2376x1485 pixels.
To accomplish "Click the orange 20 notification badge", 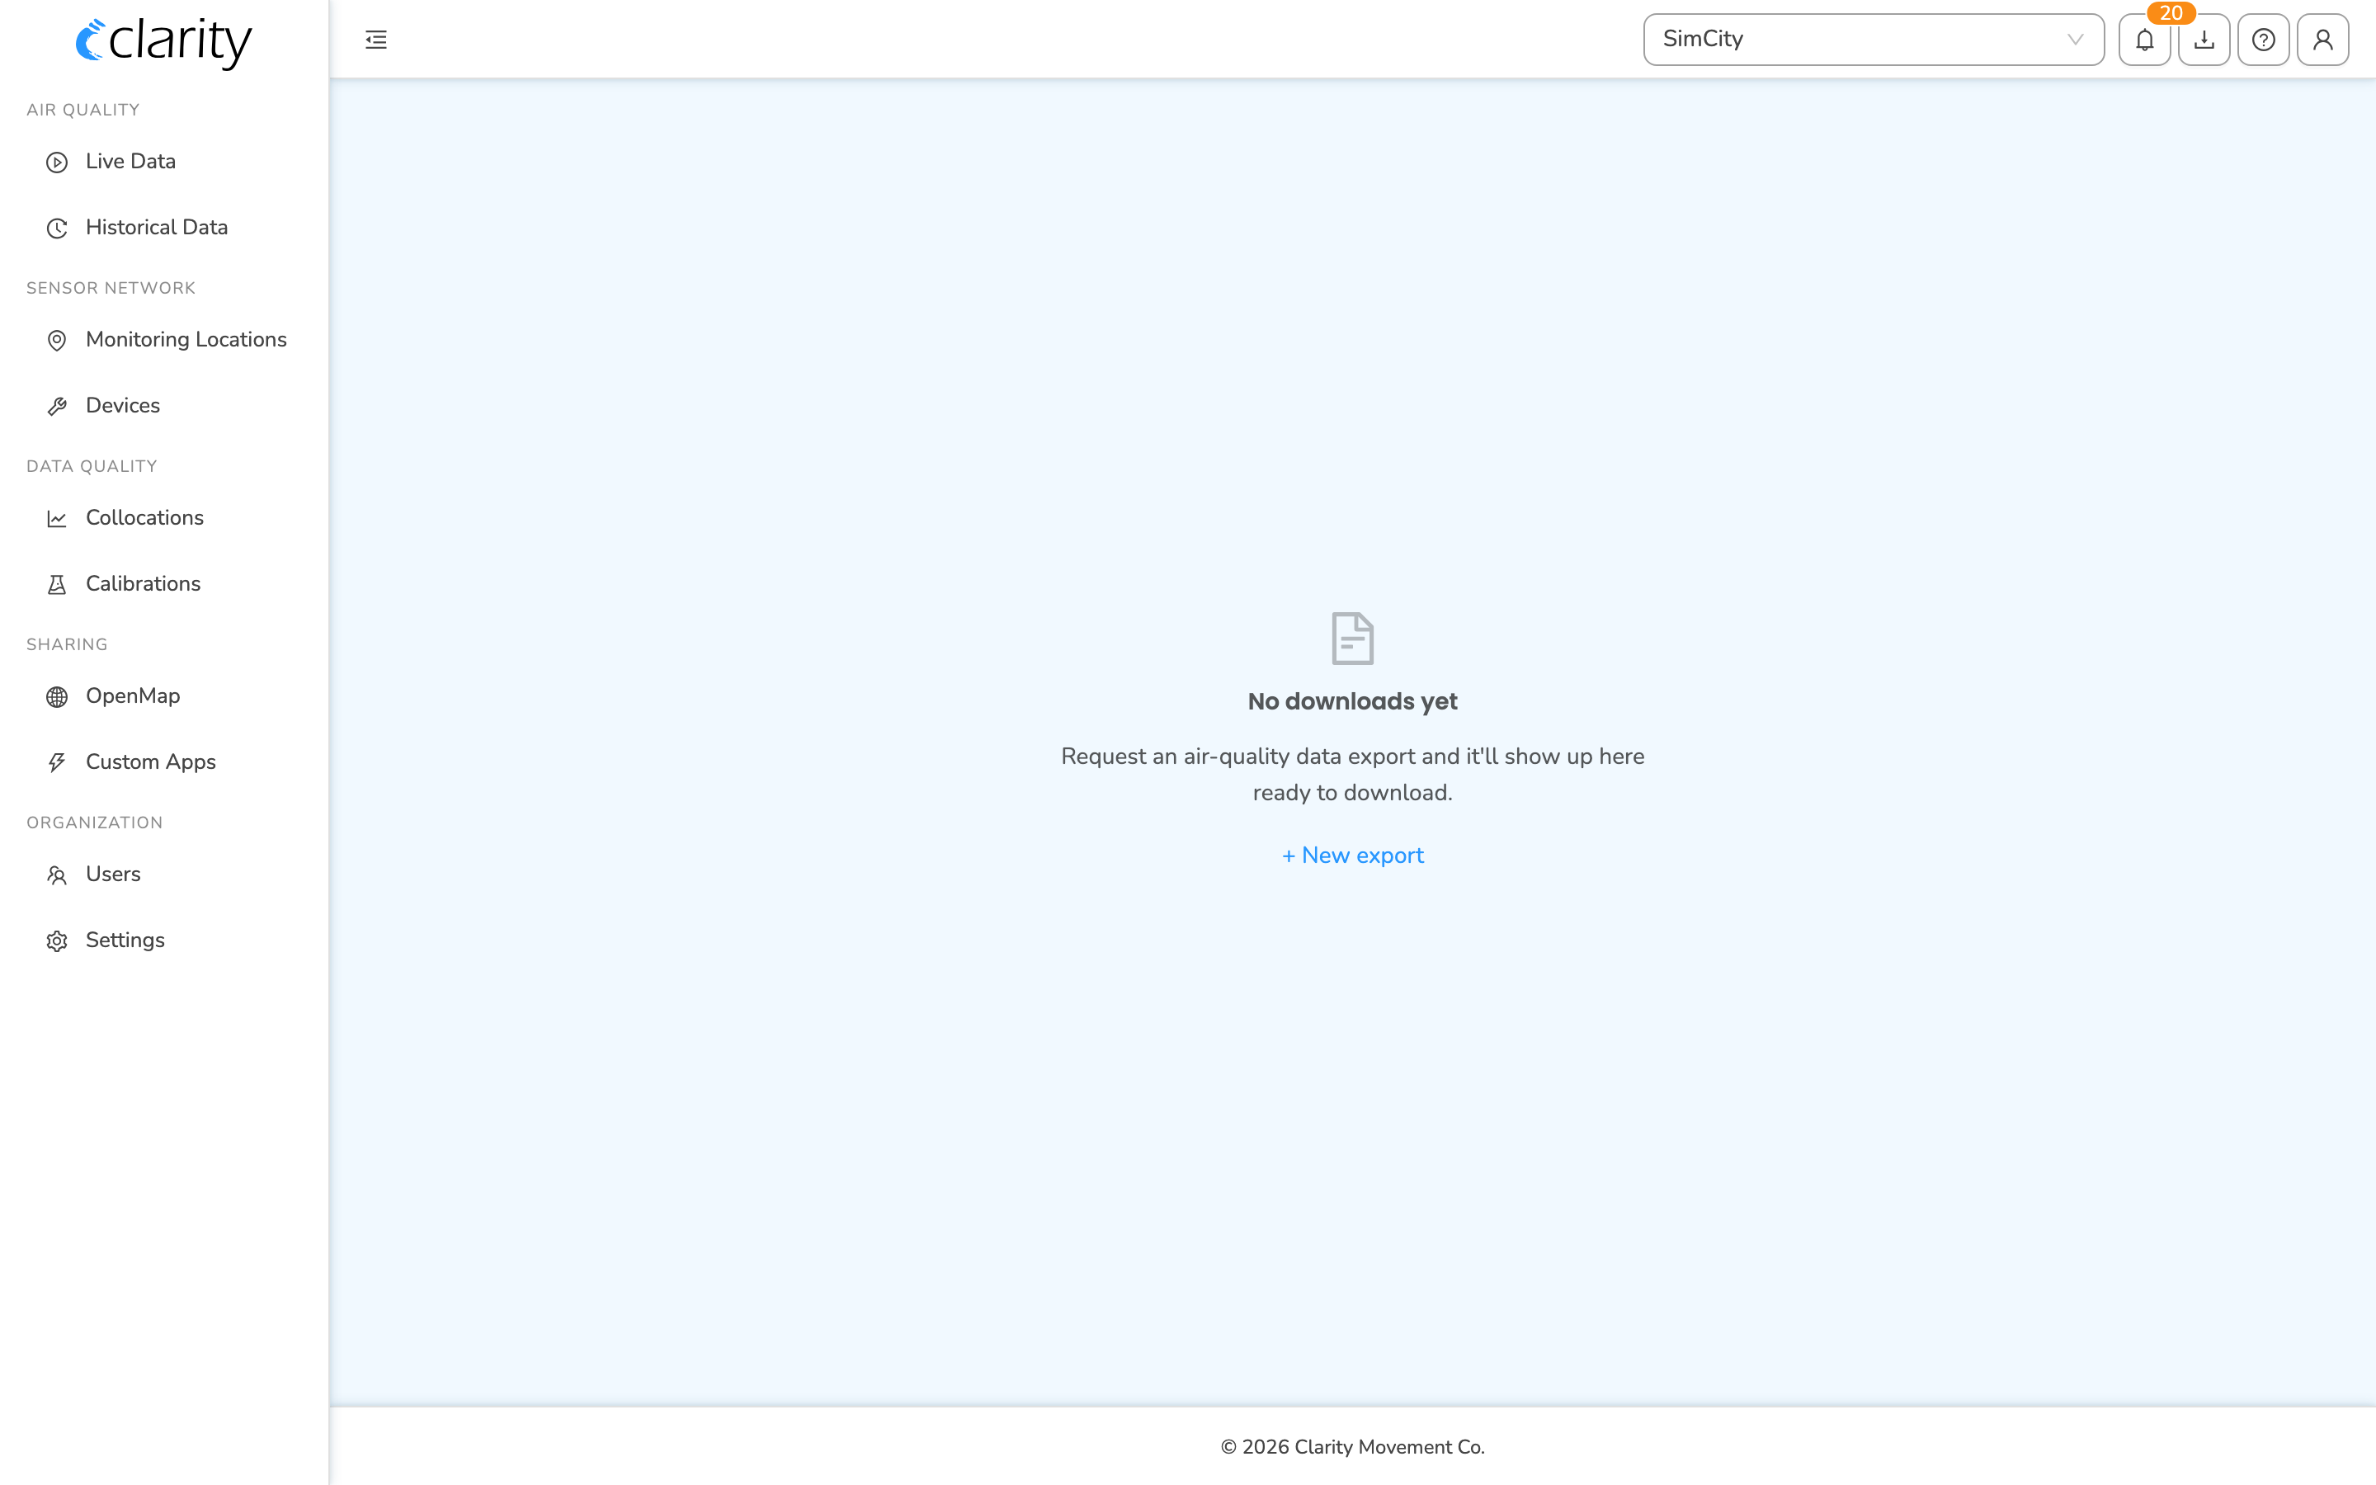I will (x=2171, y=12).
